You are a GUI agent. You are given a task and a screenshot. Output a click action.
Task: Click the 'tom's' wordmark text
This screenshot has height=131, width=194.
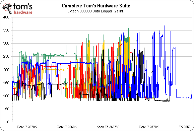(x=23, y=6)
